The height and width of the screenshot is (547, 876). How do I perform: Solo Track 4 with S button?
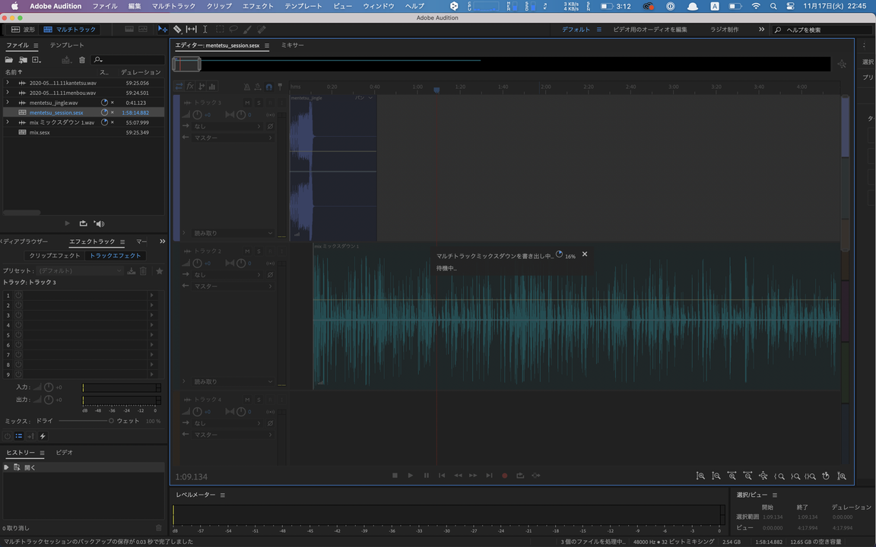258,400
